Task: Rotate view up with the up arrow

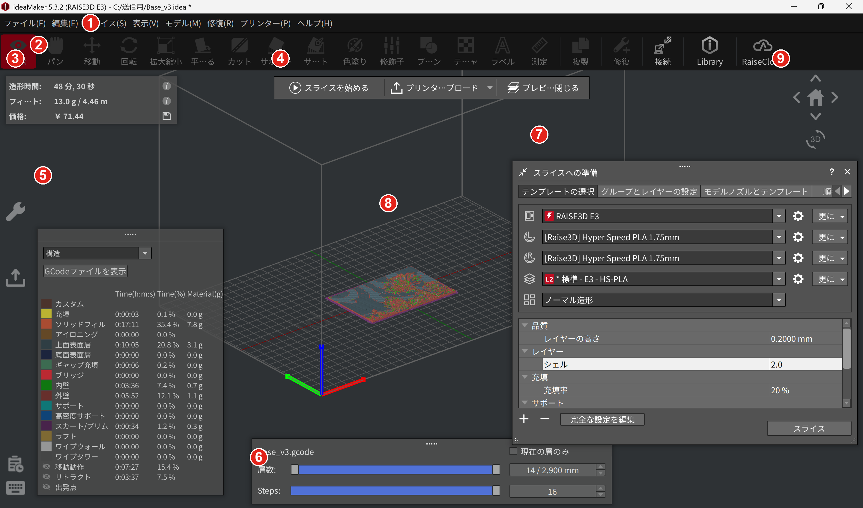Action: [815, 78]
